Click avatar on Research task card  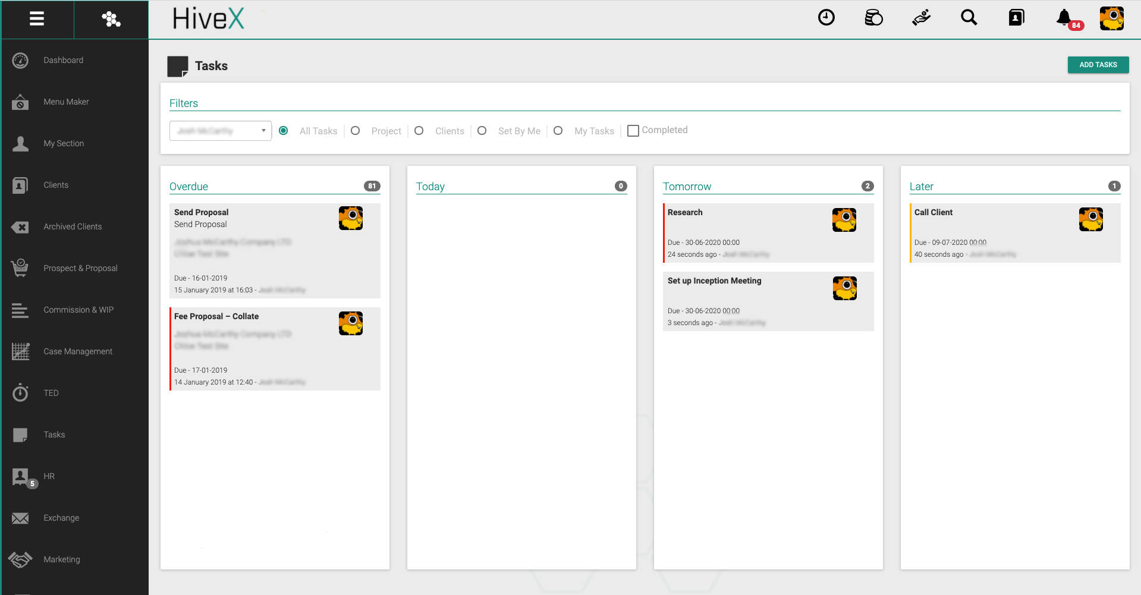point(844,220)
